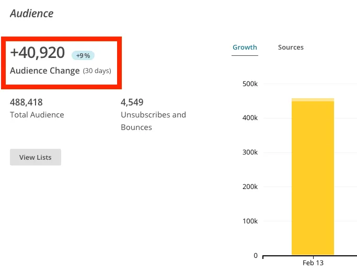Image resolution: width=357 pixels, height=272 pixels.
Task: Click the 500k axis label
Action: [250, 84]
